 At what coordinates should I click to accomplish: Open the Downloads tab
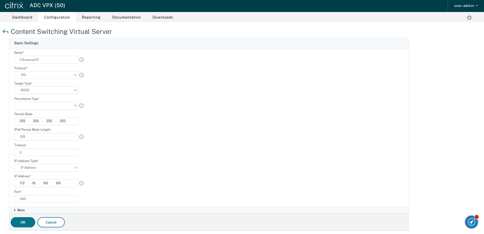tap(163, 17)
